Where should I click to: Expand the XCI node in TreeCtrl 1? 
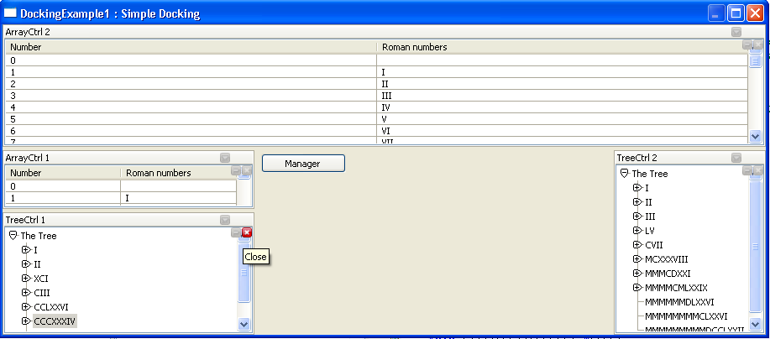(x=26, y=278)
